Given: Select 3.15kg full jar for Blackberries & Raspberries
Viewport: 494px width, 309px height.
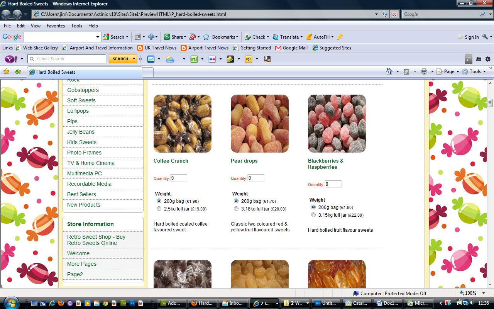Looking at the screenshot, I should click(x=313, y=215).
